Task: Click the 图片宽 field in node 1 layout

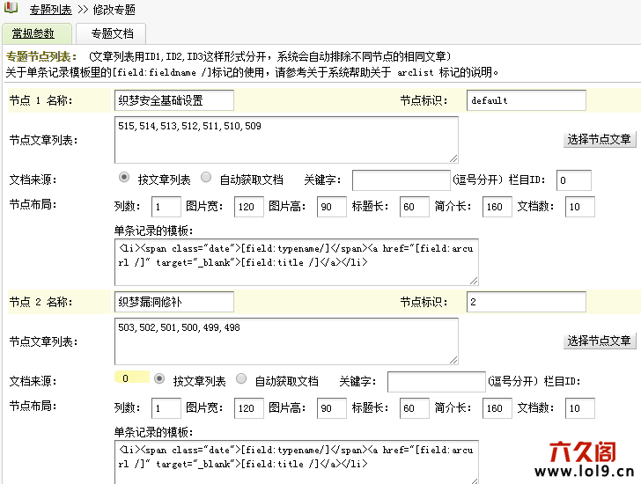Action: coord(248,208)
